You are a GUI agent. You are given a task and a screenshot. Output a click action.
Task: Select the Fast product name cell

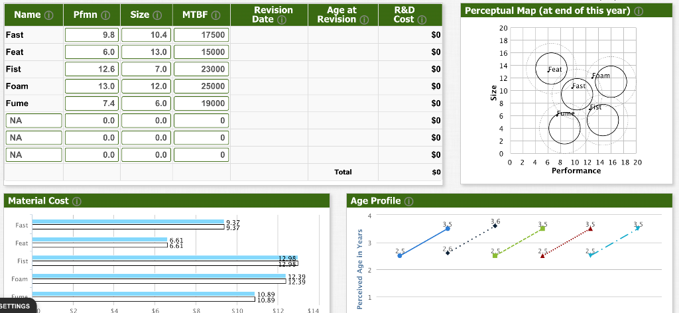pos(34,35)
